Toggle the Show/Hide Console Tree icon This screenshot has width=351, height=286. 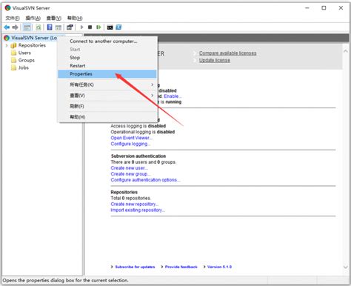point(27,27)
